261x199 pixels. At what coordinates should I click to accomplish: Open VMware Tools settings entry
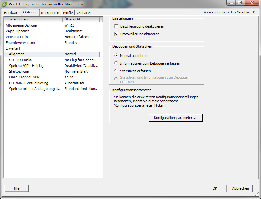pyautogui.click(x=17, y=37)
